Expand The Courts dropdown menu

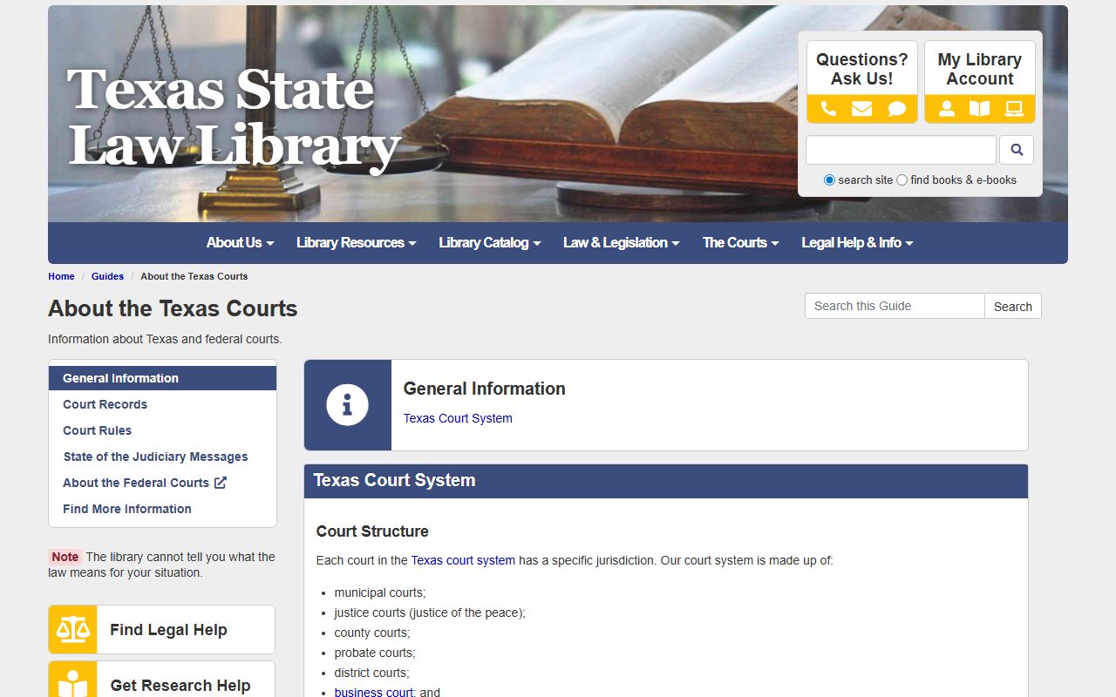[741, 243]
